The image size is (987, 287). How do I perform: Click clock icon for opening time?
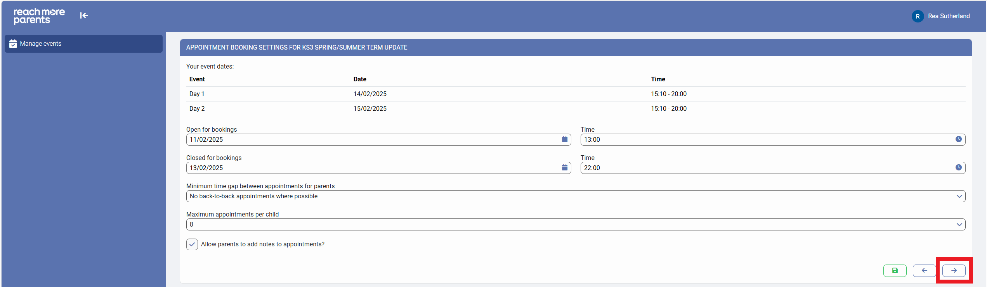point(958,139)
